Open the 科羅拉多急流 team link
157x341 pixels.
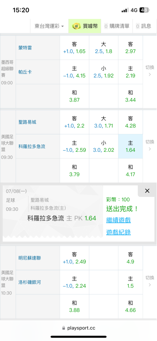32,146
